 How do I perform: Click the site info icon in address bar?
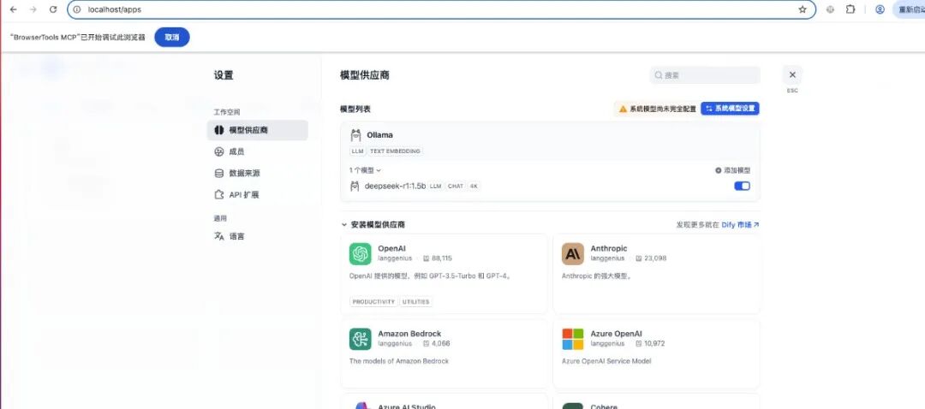(x=77, y=9)
